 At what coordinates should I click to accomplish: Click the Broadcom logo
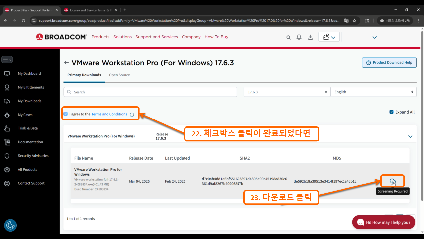[62, 37]
